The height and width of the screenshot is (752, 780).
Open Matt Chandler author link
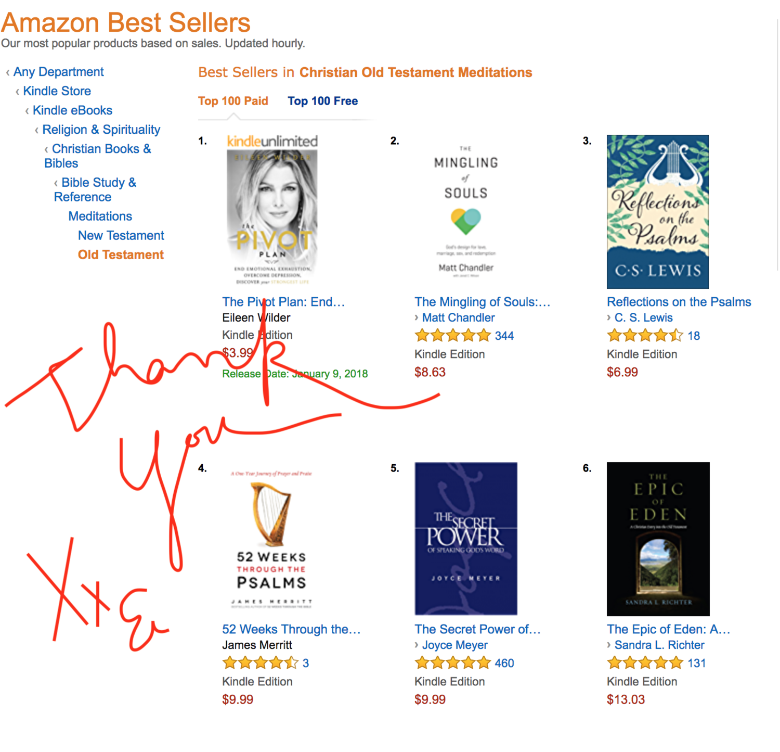click(x=458, y=317)
